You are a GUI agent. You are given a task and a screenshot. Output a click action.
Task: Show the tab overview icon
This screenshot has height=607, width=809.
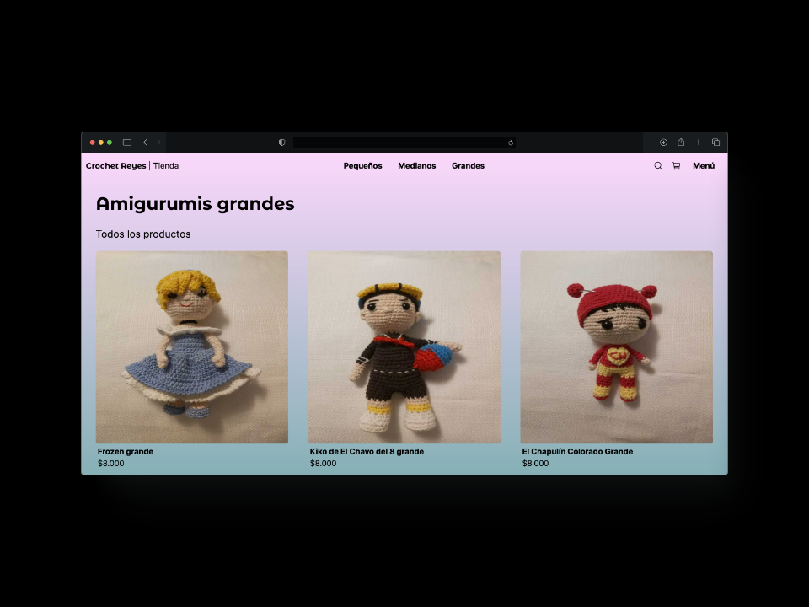(x=716, y=142)
